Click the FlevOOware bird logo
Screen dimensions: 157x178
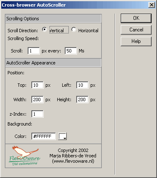pyautogui.click(x=25, y=156)
